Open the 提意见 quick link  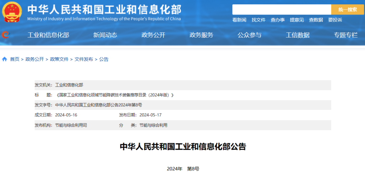coord(297,20)
